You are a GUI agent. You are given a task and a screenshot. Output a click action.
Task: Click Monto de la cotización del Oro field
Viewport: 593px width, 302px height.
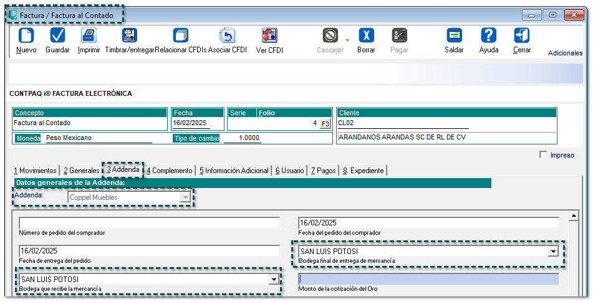(428, 280)
